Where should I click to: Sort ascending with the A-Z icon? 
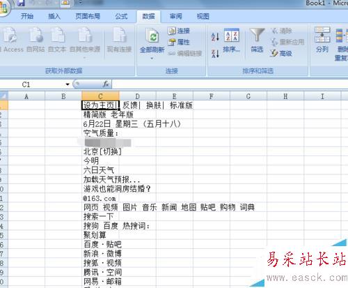(215, 37)
